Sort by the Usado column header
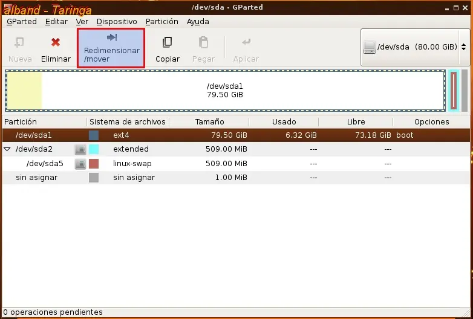The image size is (473, 319). tap(284, 122)
